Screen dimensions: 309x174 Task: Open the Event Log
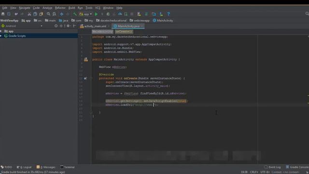pos(272,167)
